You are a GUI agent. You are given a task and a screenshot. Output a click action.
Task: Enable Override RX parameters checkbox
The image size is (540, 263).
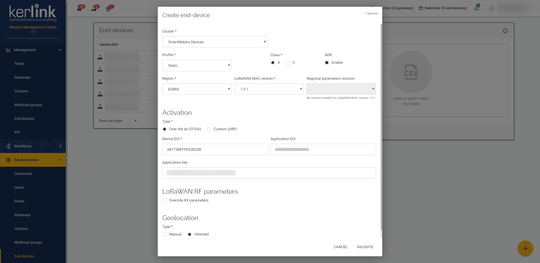coord(165,200)
